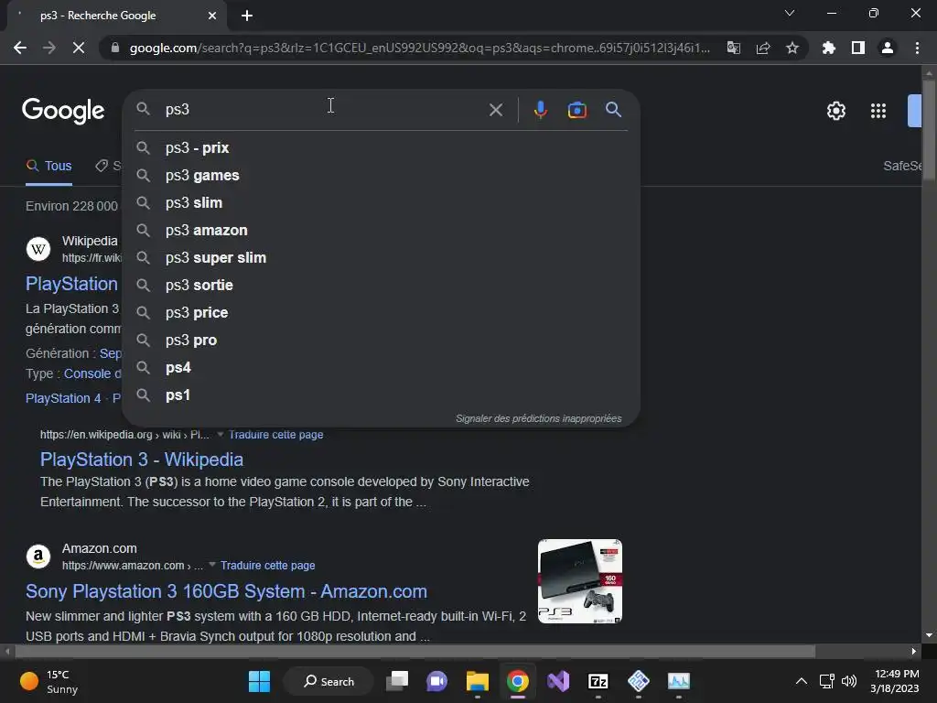The image size is (937, 703).
Task: Select the 'ps3 pro' suggestion
Action: [x=381, y=341]
